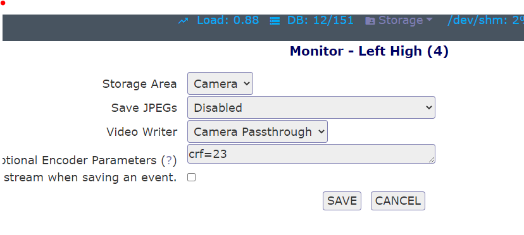Click the CANCEL button

[397, 201]
